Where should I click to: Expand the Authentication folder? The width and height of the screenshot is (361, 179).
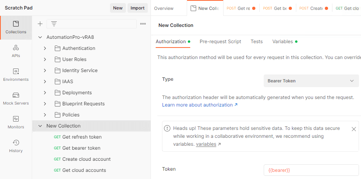click(45, 48)
